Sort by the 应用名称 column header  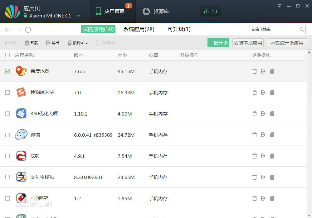click(24, 55)
